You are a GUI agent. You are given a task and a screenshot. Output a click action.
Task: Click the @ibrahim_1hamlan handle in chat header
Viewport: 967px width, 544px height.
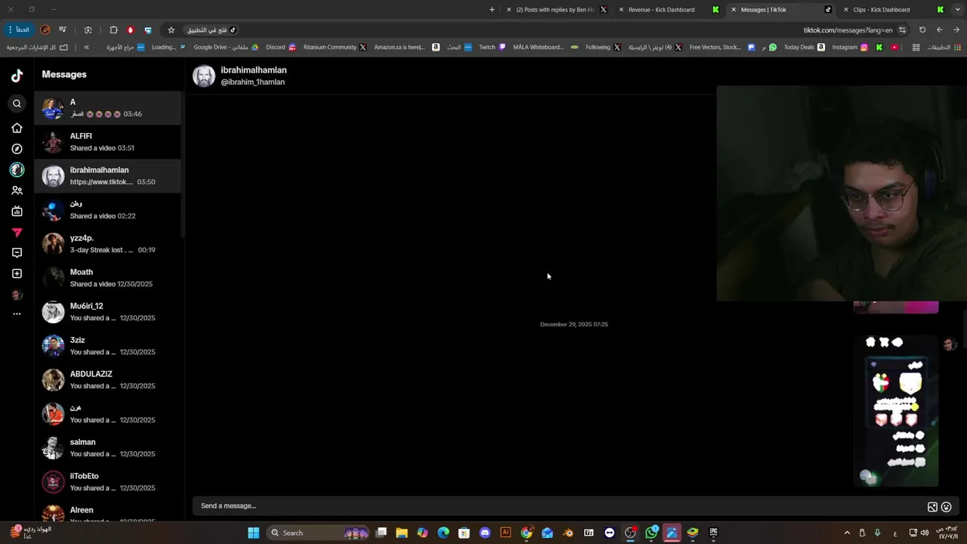[x=252, y=82]
